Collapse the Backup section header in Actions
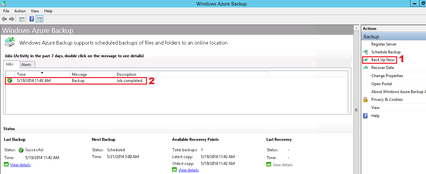This screenshot has width=426, height=174. (393, 37)
